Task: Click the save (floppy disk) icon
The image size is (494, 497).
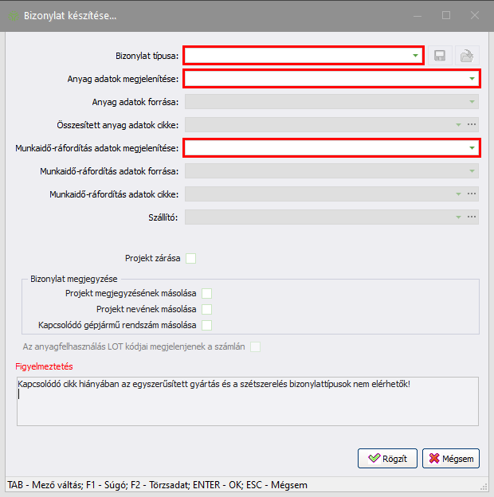Action: [x=439, y=55]
